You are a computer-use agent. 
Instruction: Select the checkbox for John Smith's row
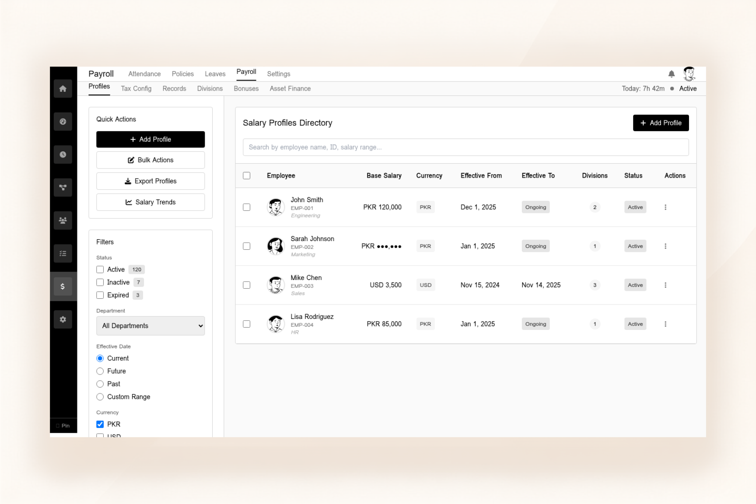(x=247, y=207)
